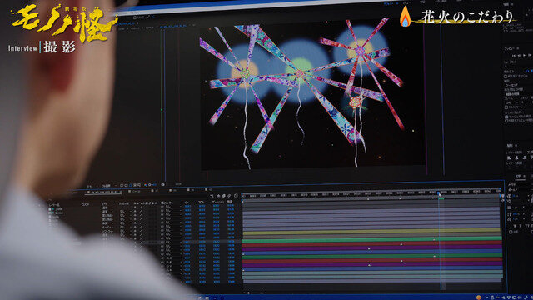Click Play in the Preview panel
Image resolution: width=533 pixels, height=300 pixels.
[x=524, y=56]
